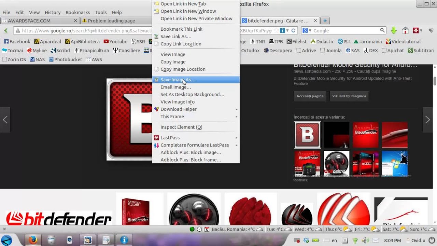Click power button in taskbar corner
This screenshot has width=437, height=246.
point(432,240)
